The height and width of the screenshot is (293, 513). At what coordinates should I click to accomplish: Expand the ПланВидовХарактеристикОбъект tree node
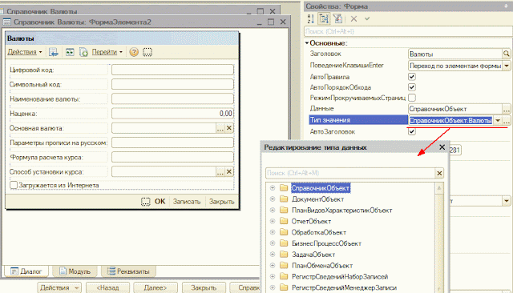(x=273, y=210)
